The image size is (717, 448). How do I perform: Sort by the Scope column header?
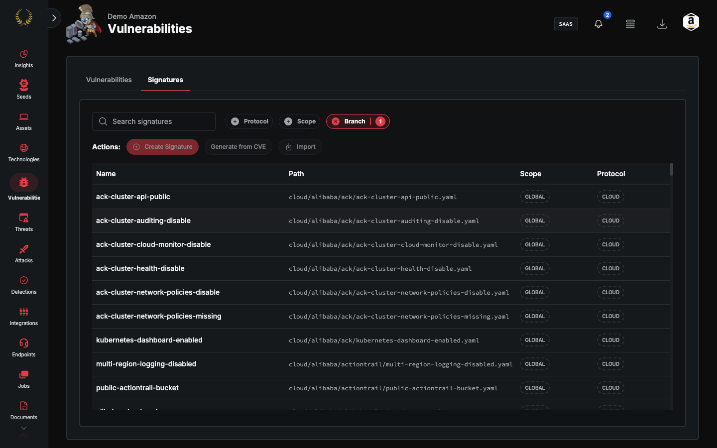tap(531, 174)
